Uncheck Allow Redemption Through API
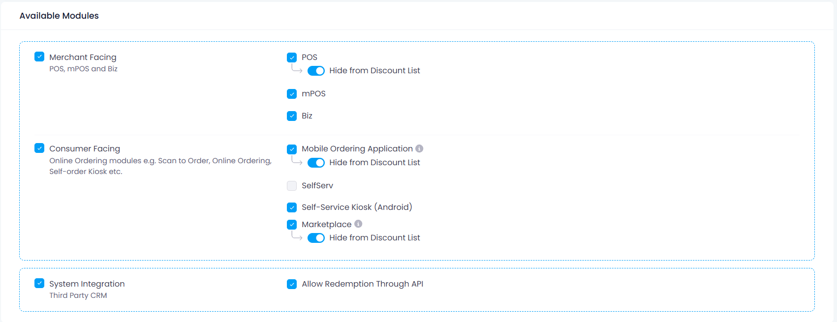 click(x=292, y=284)
